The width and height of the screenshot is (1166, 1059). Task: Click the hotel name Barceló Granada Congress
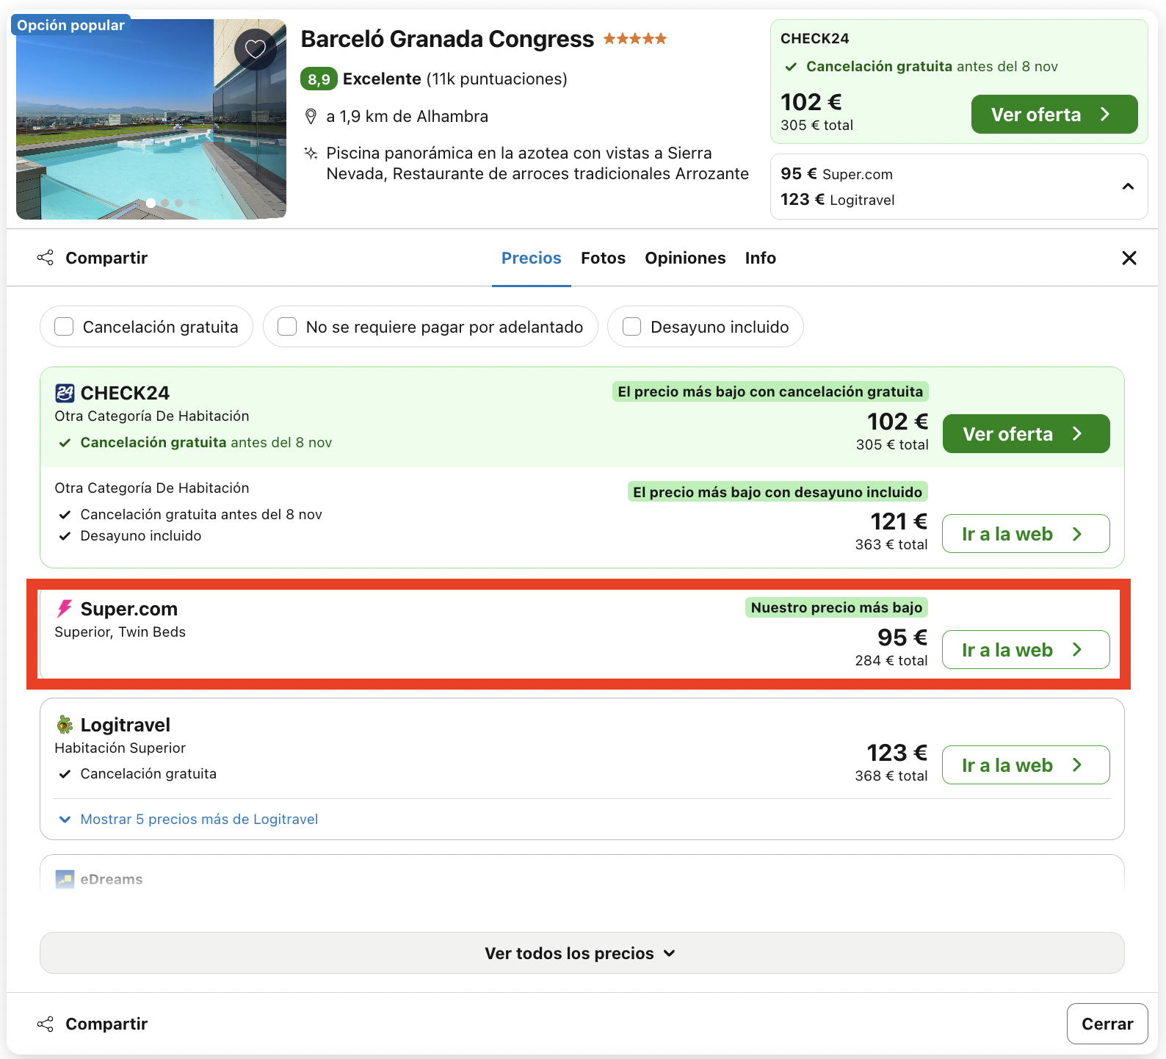(x=447, y=38)
